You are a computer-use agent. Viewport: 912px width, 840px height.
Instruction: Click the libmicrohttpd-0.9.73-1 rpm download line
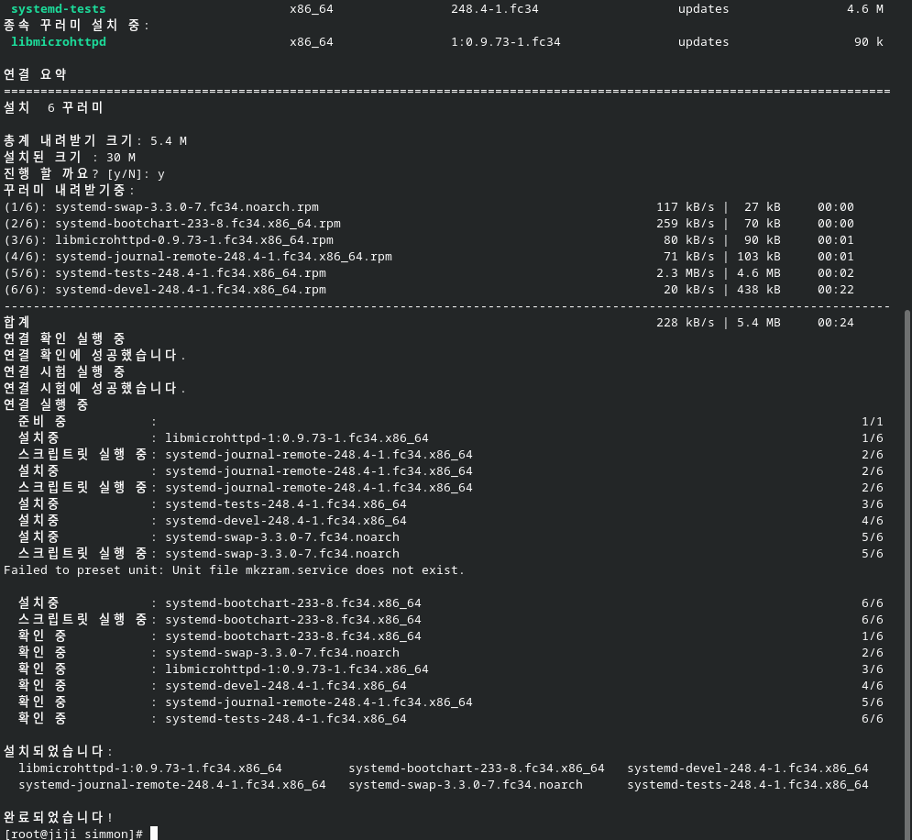coord(429,239)
